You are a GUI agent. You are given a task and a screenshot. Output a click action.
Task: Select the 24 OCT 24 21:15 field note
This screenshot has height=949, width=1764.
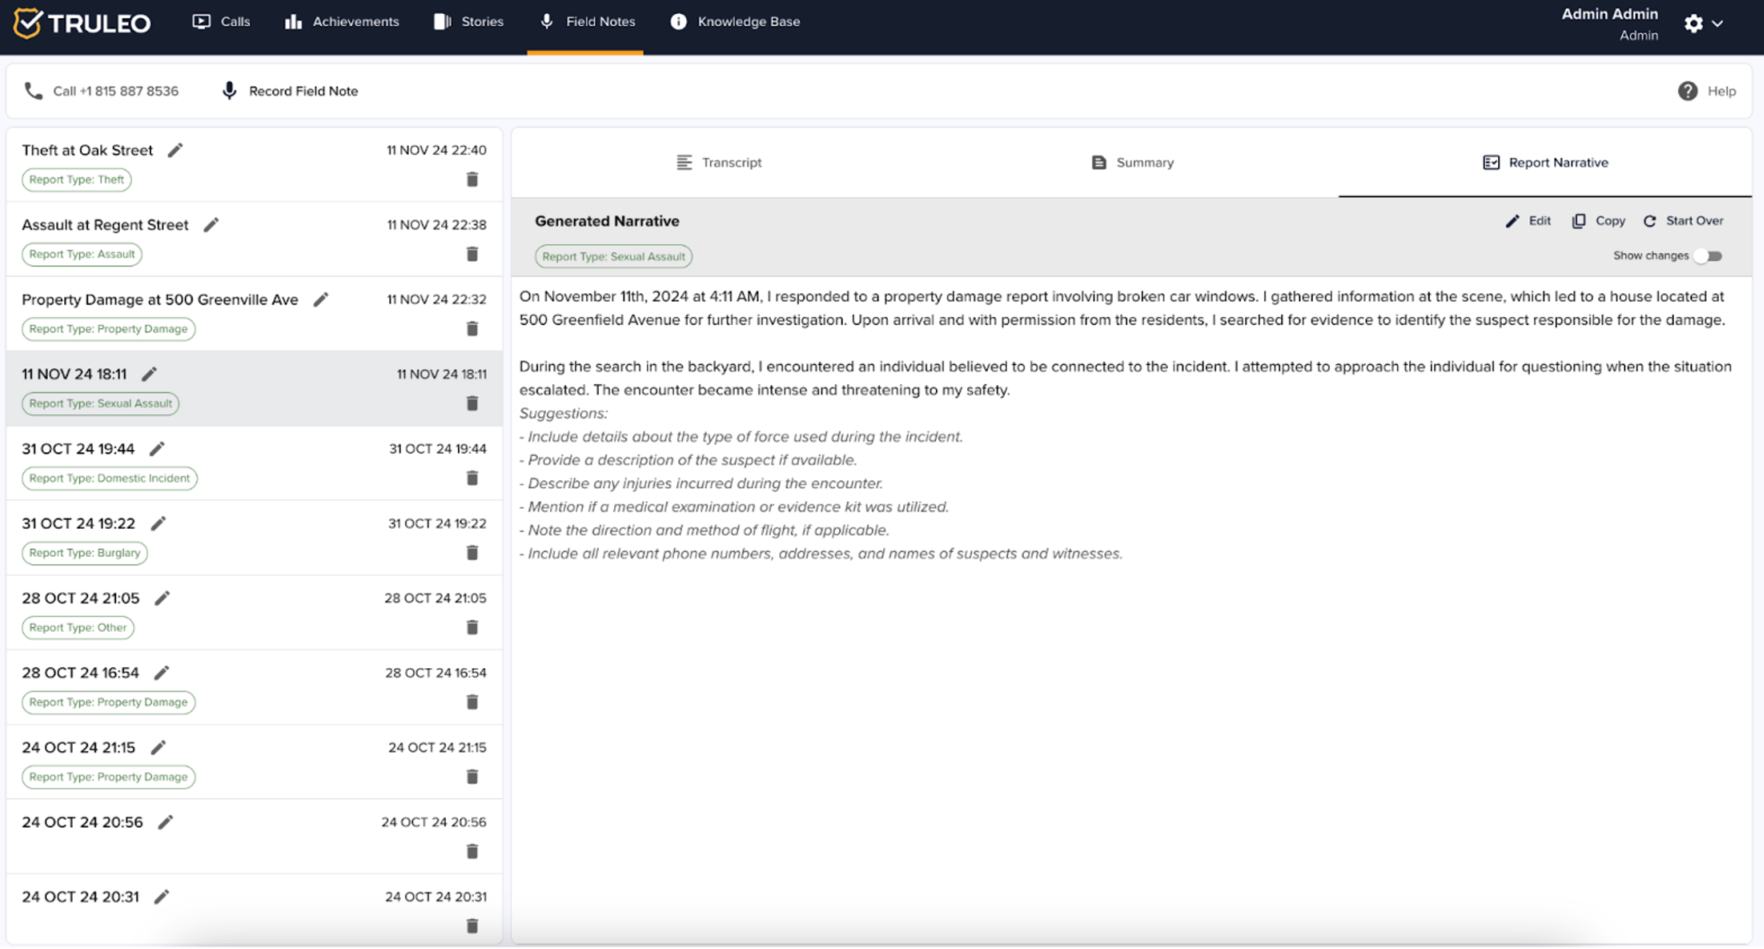tap(254, 761)
